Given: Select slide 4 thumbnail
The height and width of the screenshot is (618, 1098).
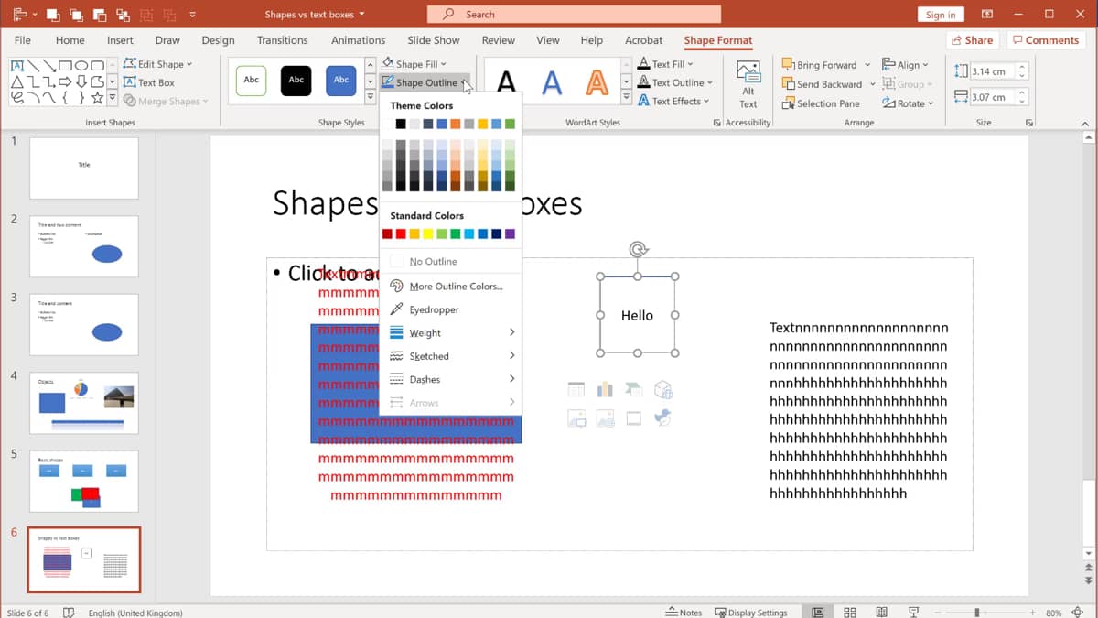Looking at the screenshot, I should coord(84,403).
